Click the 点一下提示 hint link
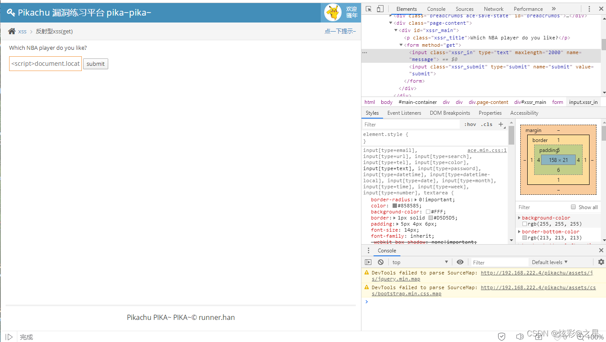The image size is (606, 342). (x=340, y=31)
